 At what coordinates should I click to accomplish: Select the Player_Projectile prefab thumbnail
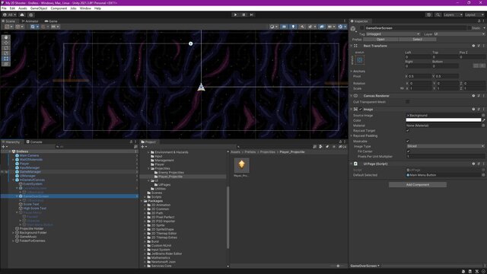[x=242, y=165]
